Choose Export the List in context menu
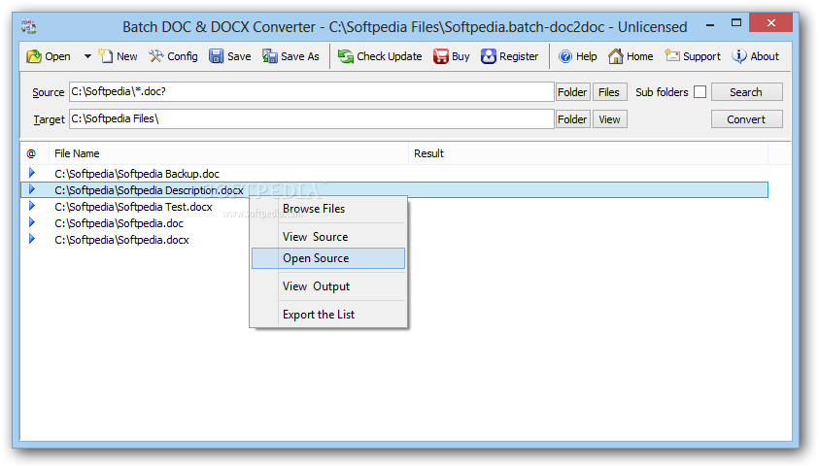 (328, 315)
